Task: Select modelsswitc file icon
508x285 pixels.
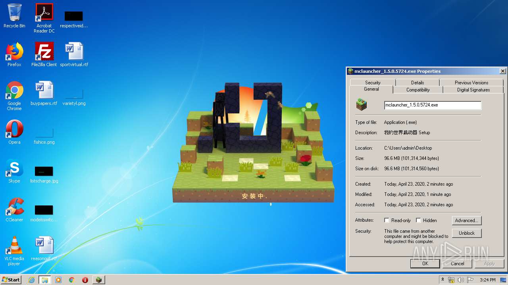Action: (x=44, y=213)
